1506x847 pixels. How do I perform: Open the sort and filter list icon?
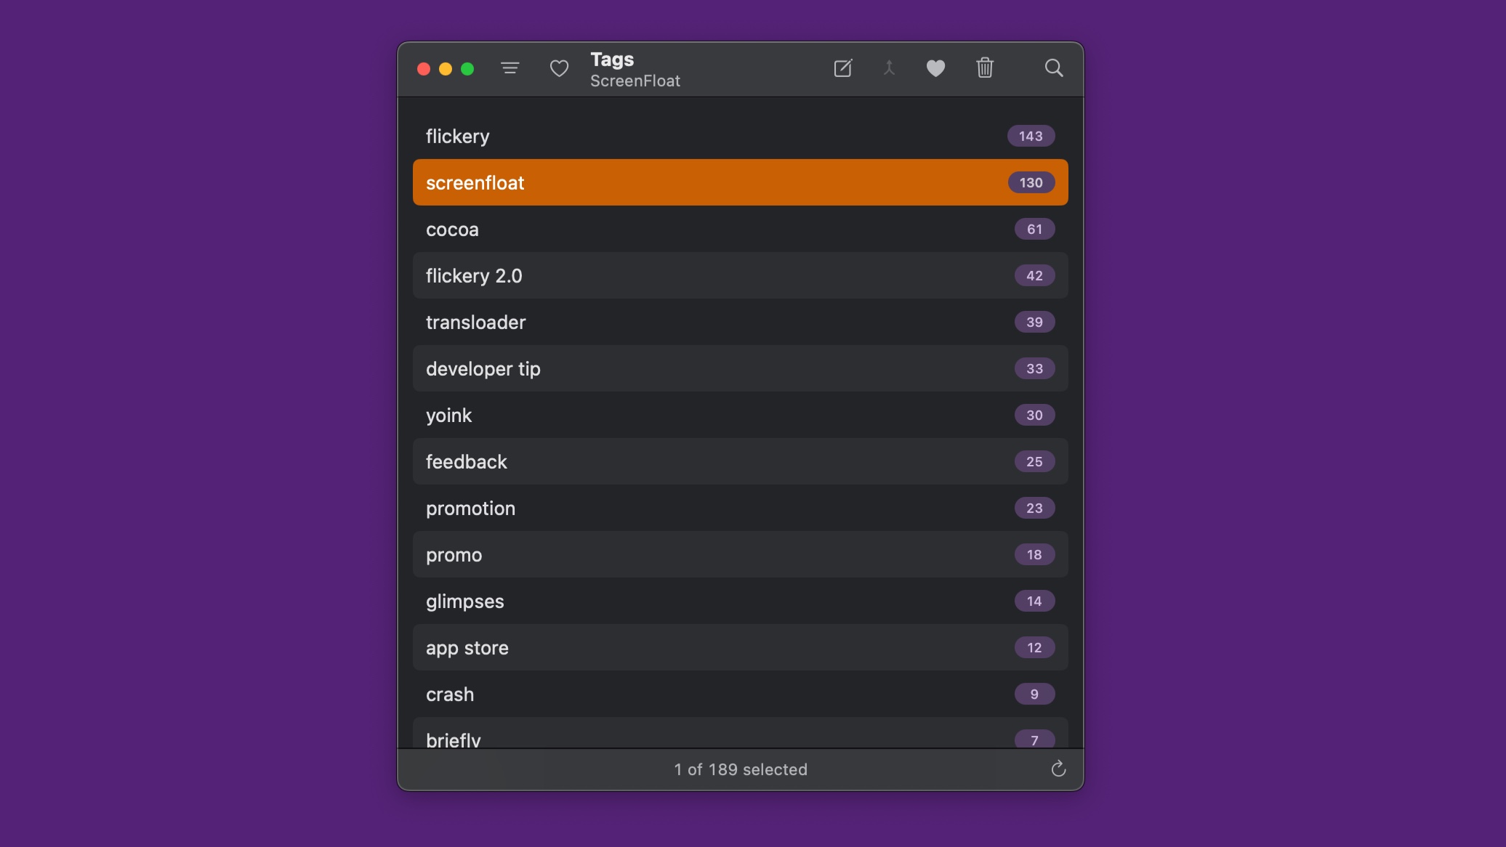pos(510,68)
